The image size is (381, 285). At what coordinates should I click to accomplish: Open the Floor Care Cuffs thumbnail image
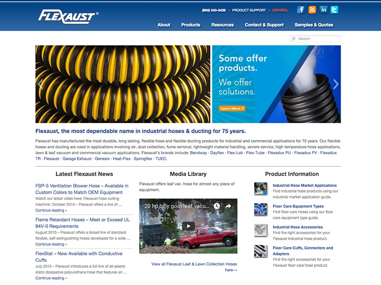click(x=261, y=251)
